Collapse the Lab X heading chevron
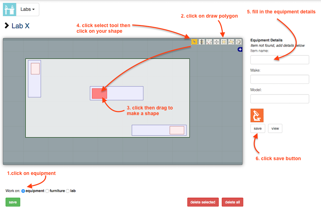 click(x=7, y=26)
